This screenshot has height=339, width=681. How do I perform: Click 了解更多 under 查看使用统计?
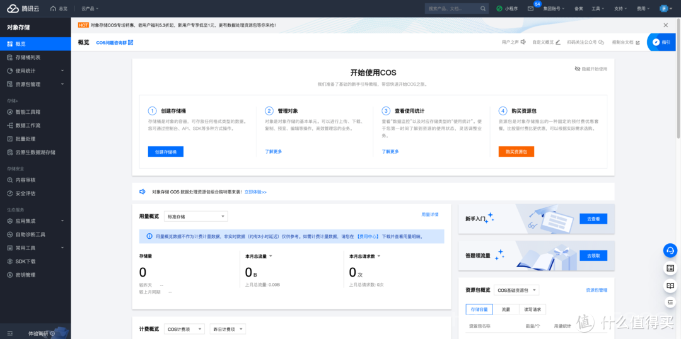[x=390, y=151]
